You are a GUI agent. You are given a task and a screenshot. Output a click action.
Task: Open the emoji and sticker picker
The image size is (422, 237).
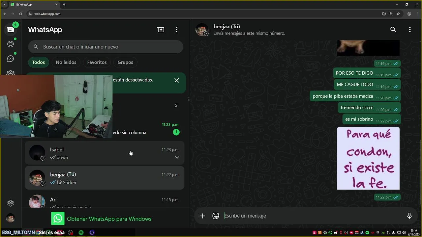coord(216,216)
